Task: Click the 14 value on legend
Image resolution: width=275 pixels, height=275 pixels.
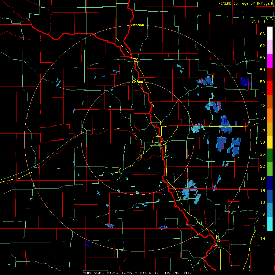Action: 262,190
